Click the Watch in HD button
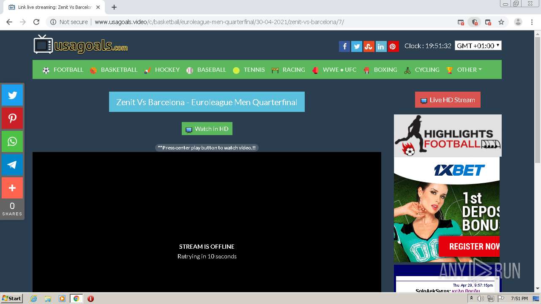 [x=207, y=129]
